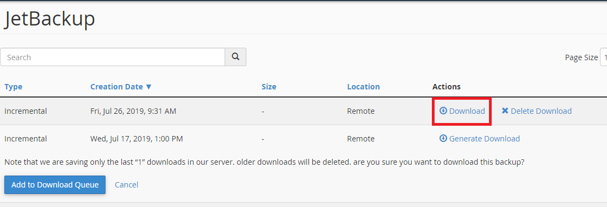Select the date text 'Wed, Jul 17, 2019, 1:00 PM'
This screenshot has height=207, width=607.
(x=137, y=138)
